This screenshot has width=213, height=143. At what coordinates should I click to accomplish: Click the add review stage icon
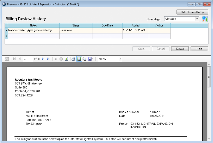[x=205, y=19]
